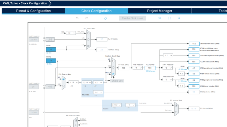Expand the AHB Prescaler /1 dropdown
The height and width of the screenshot is (127, 227).
pyautogui.click(x=137, y=68)
